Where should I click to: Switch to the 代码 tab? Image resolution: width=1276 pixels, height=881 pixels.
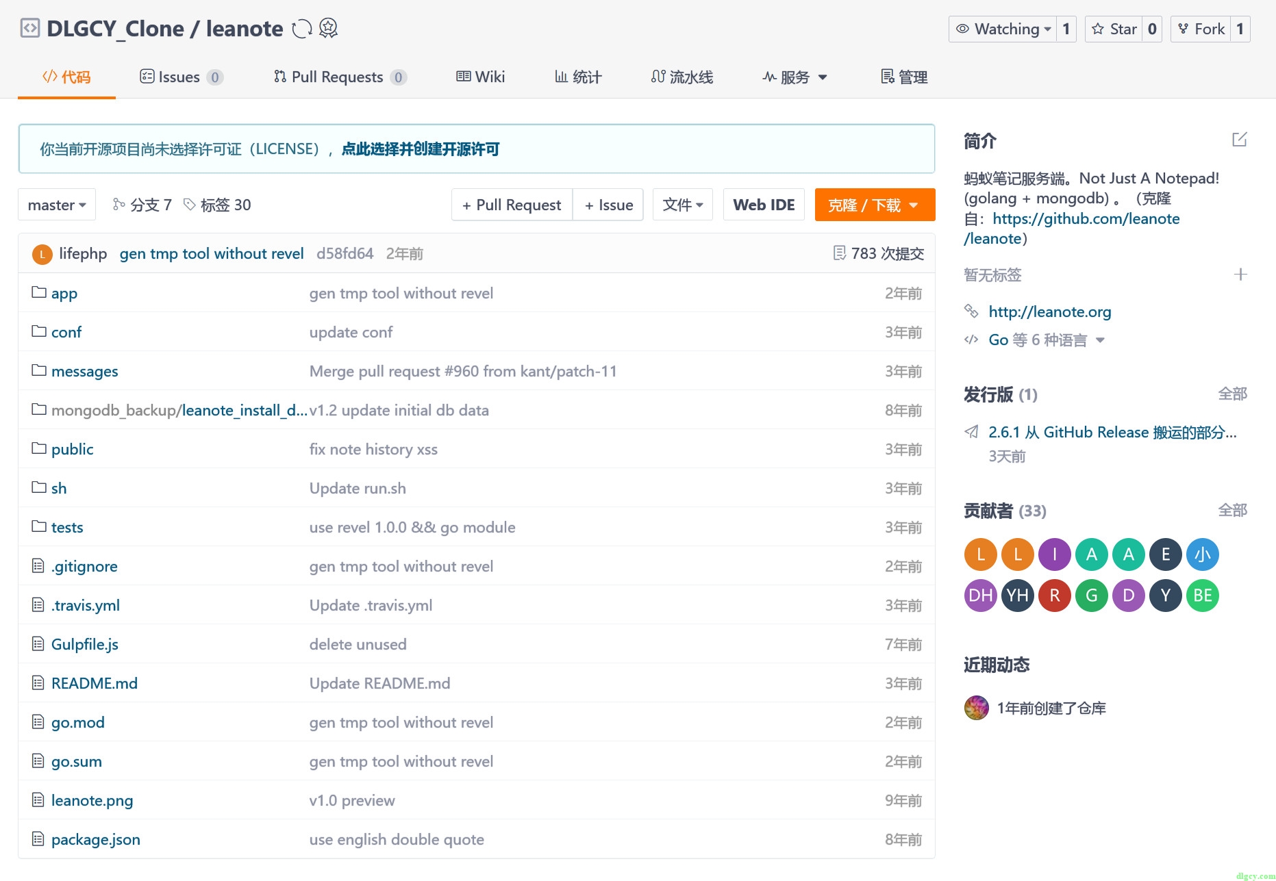coord(66,77)
